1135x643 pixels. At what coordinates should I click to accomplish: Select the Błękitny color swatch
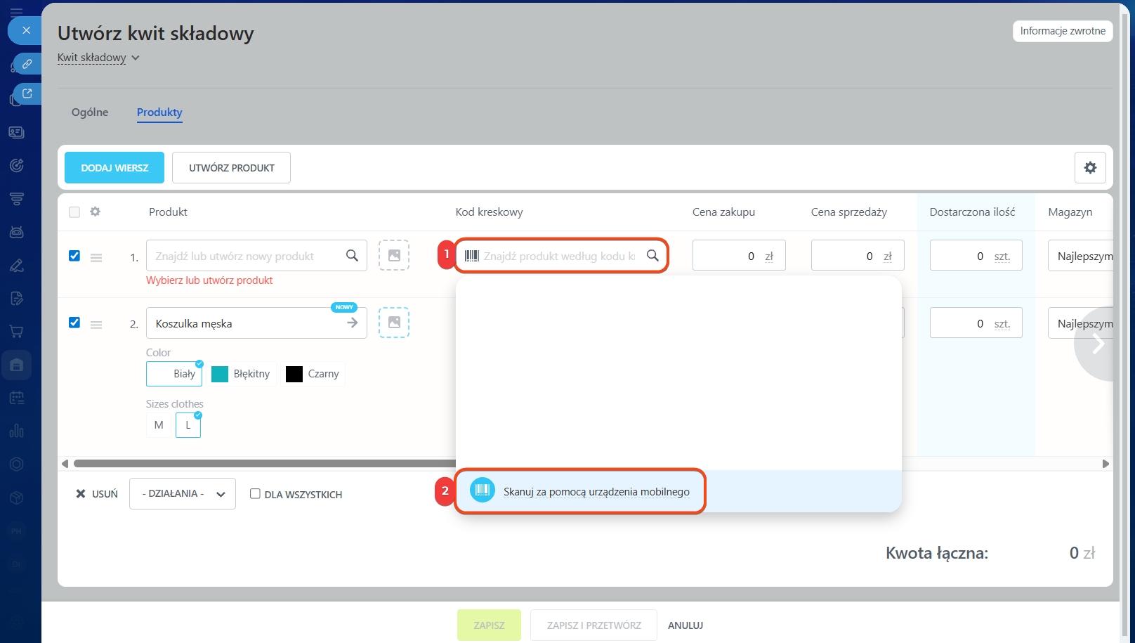[240, 374]
